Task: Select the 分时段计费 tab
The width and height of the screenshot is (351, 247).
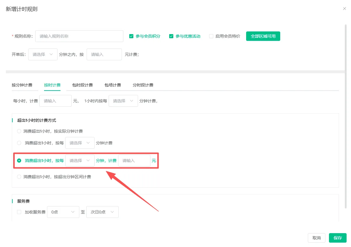Action: coord(143,85)
